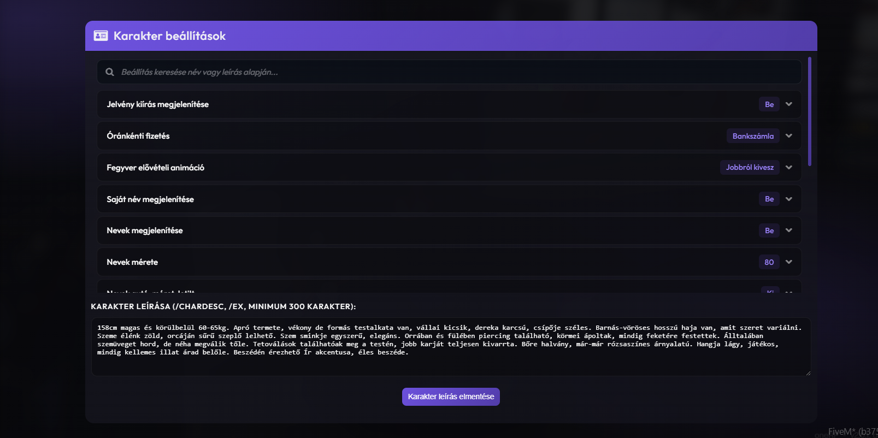Viewport: 878px width, 438px height.
Task: Save description with Karakter leírás elmentése
Action: [451, 396]
